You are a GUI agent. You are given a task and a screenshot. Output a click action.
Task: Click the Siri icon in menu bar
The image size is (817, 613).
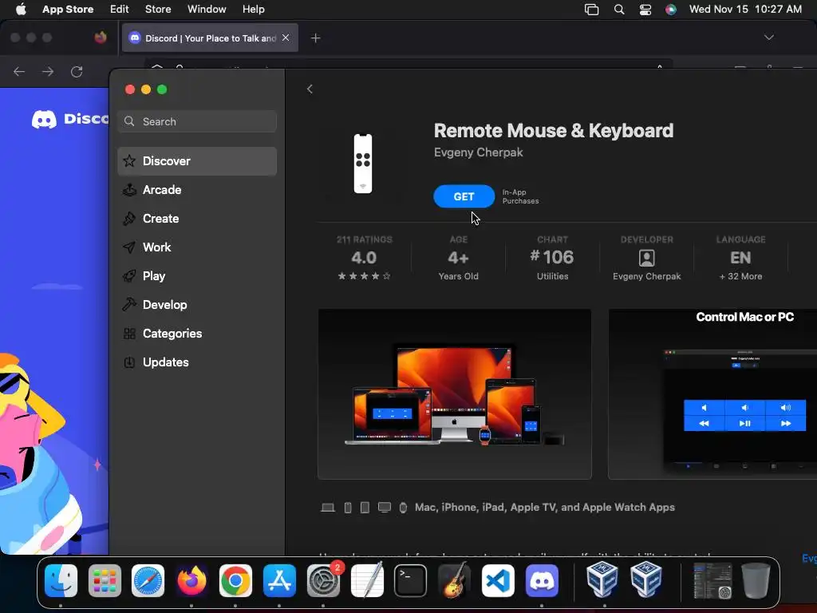(x=671, y=10)
